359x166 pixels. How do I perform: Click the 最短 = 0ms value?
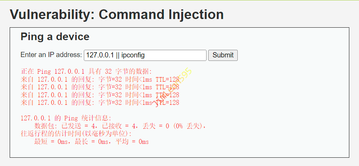coord(51,141)
